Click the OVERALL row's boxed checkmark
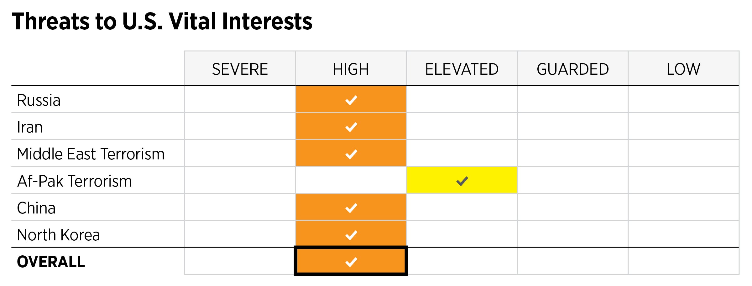Image resolution: width=752 pixels, height=286 pixels. (x=351, y=262)
